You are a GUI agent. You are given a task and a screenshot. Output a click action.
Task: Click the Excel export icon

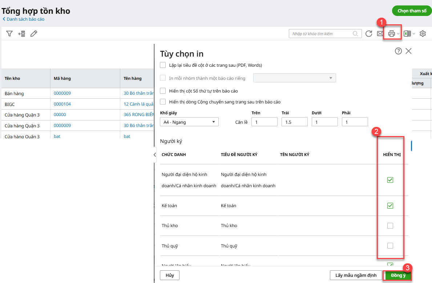pos(407,34)
